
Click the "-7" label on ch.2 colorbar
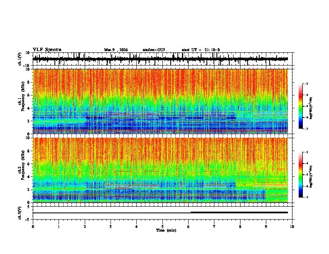[306, 197]
